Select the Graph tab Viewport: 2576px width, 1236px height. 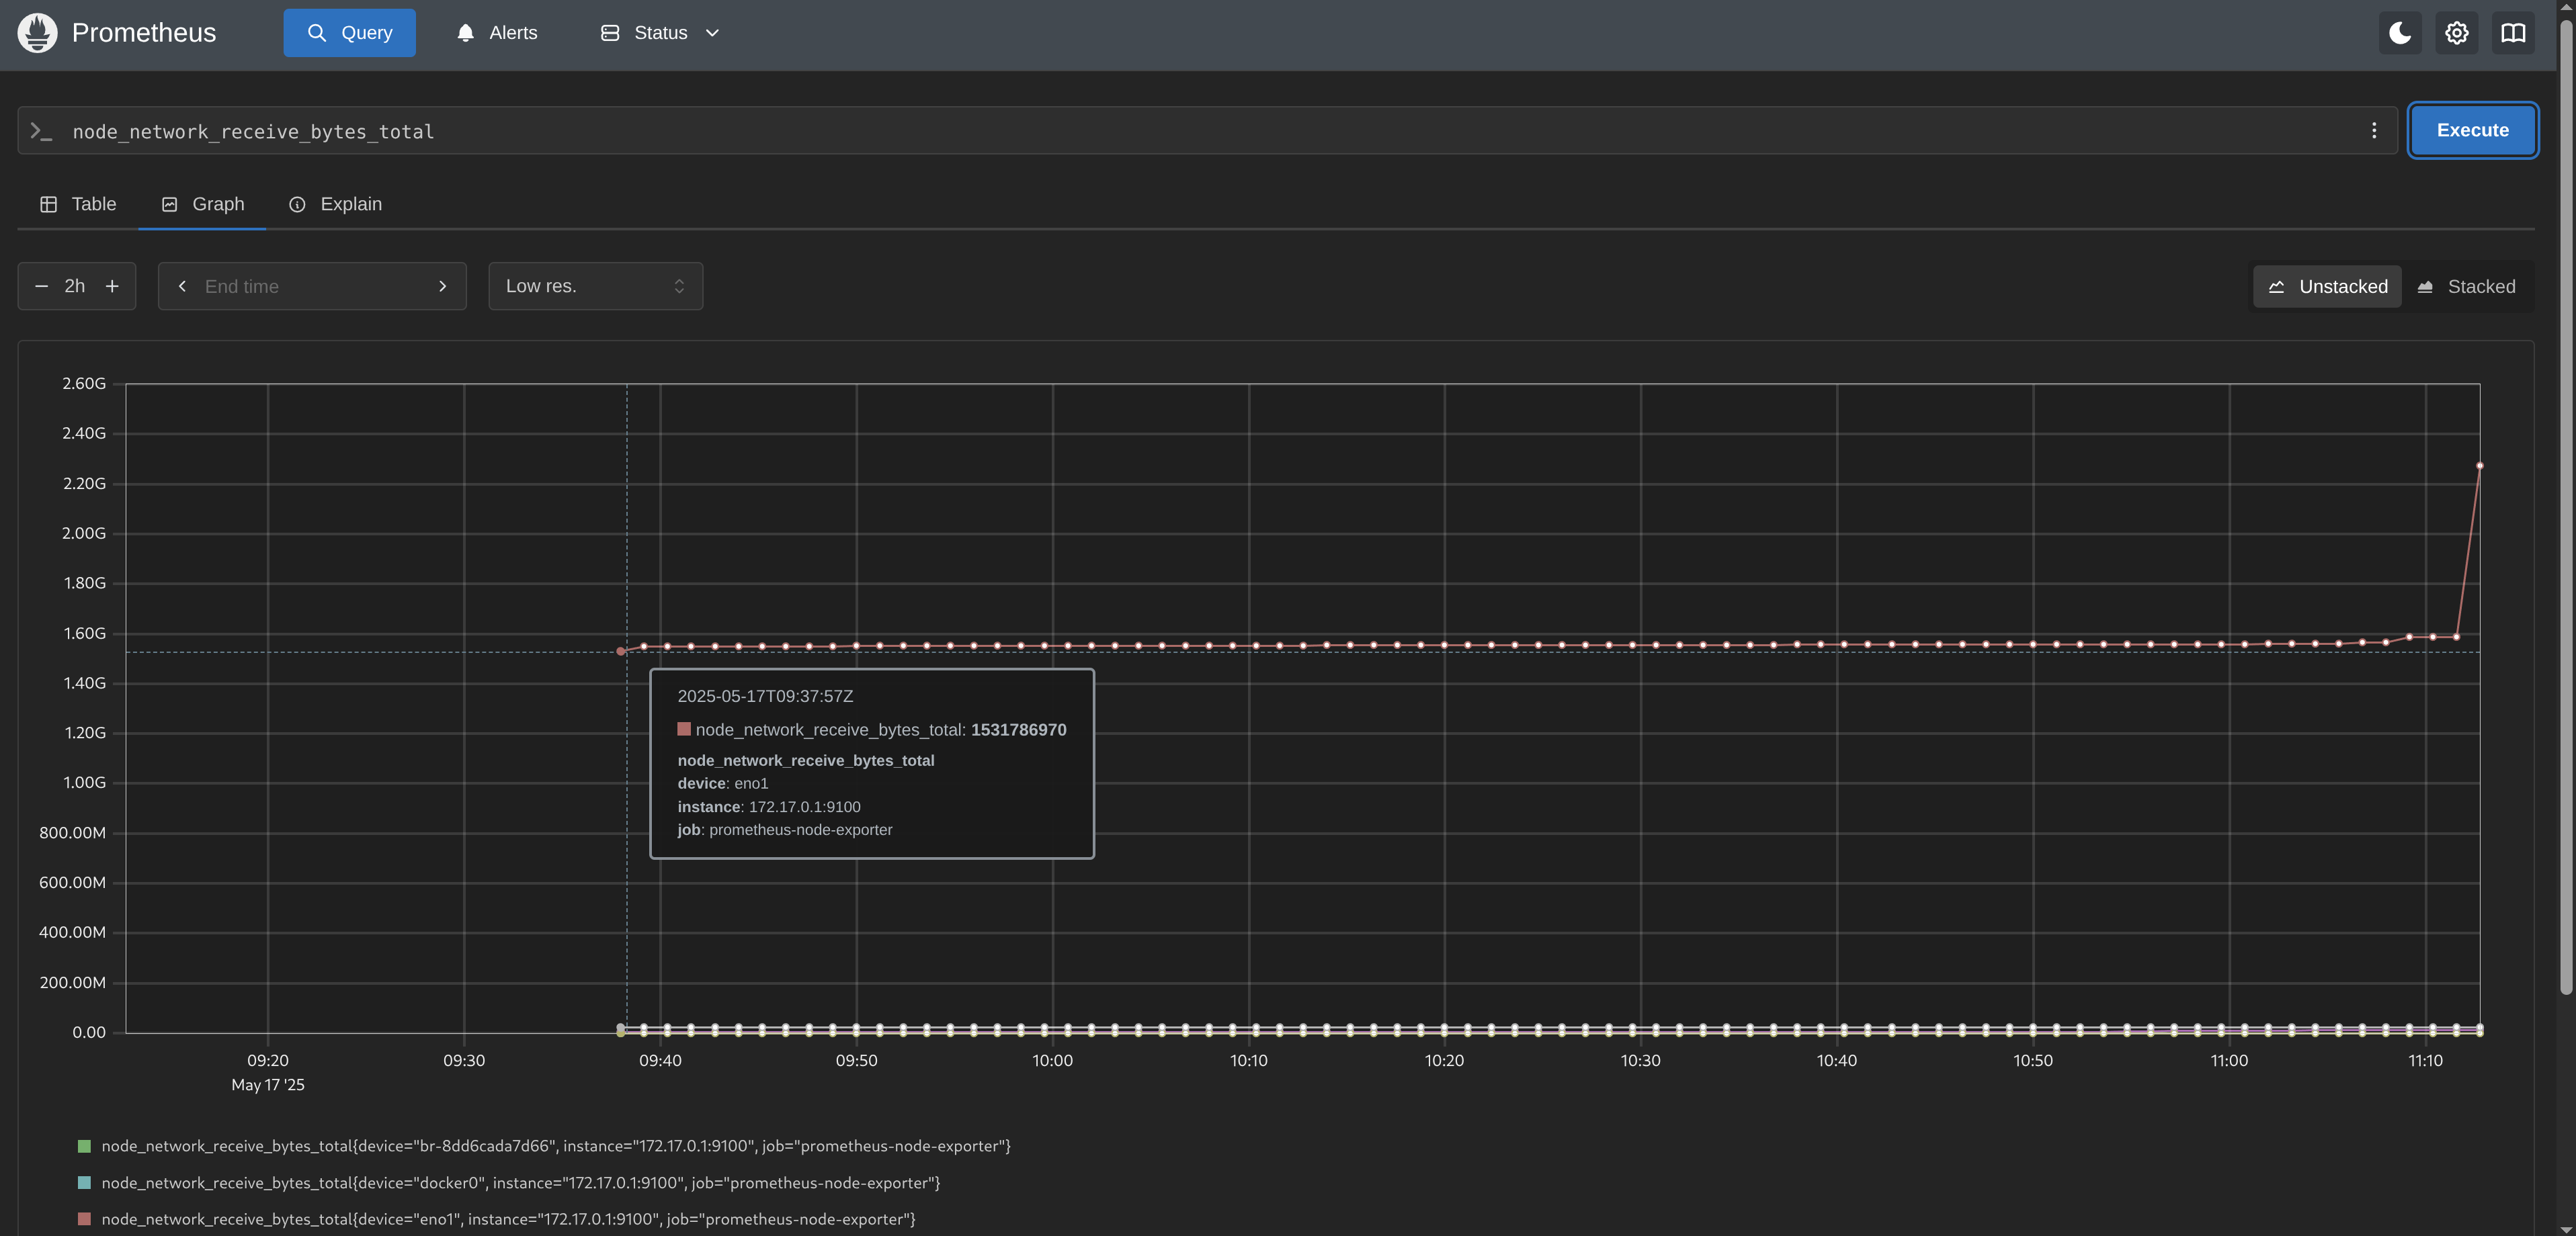(x=202, y=204)
